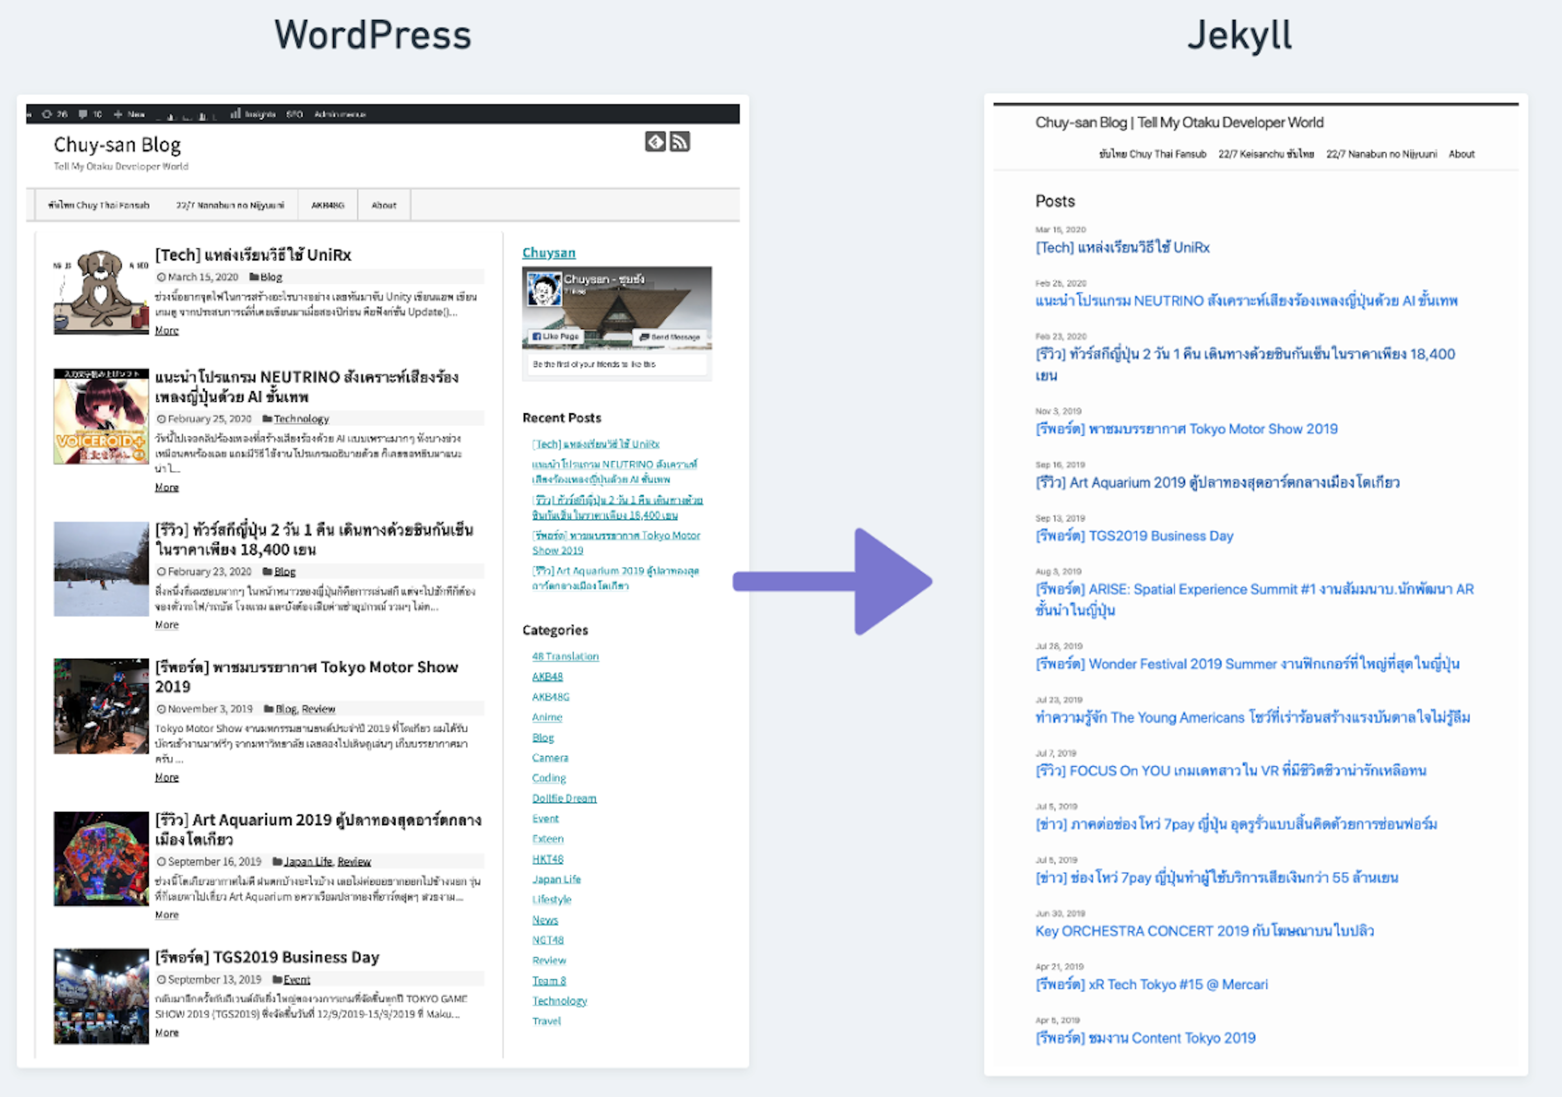Select About in WordPress navigation bar
This screenshot has width=1562, height=1097.
click(x=384, y=205)
